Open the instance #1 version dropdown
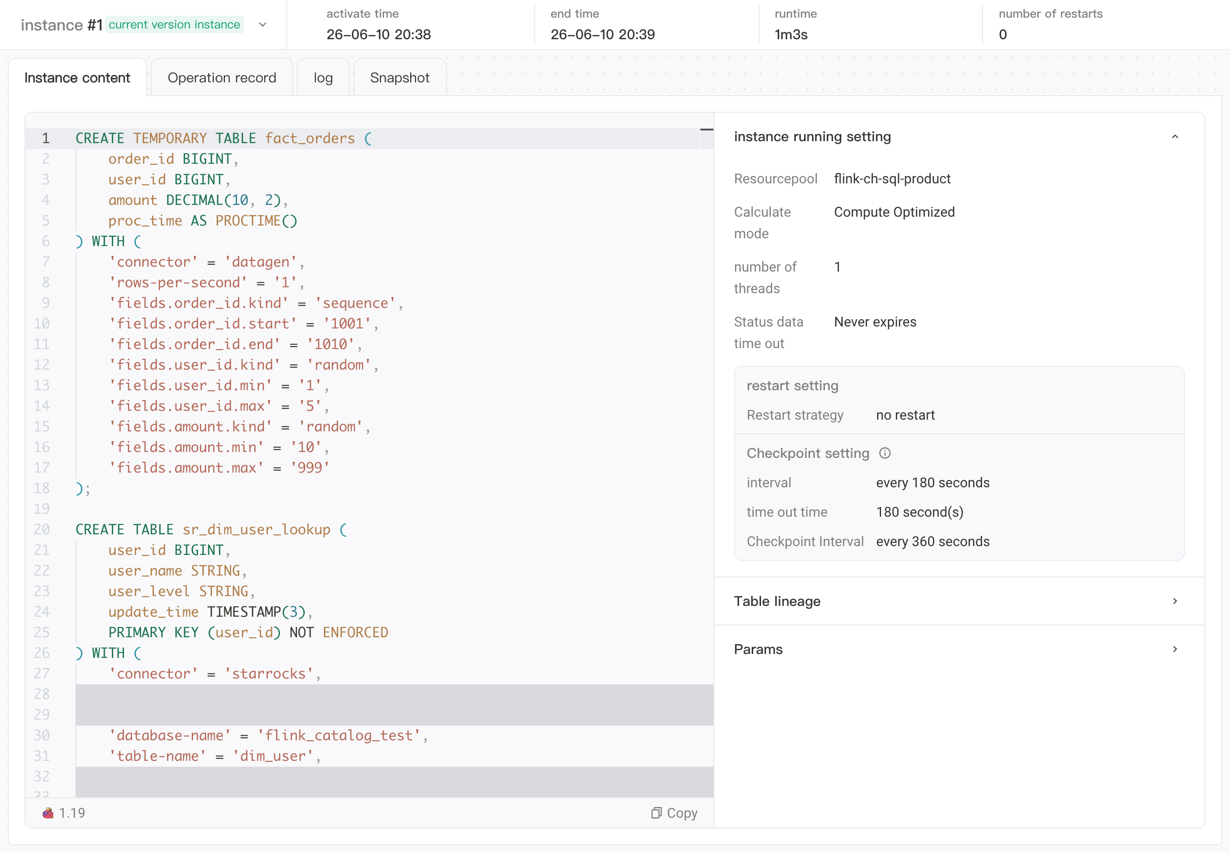Viewport: 1230px width, 853px height. click(262, 25)
